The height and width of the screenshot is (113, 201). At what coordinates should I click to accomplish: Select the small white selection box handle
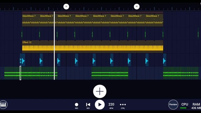(20, 73)
